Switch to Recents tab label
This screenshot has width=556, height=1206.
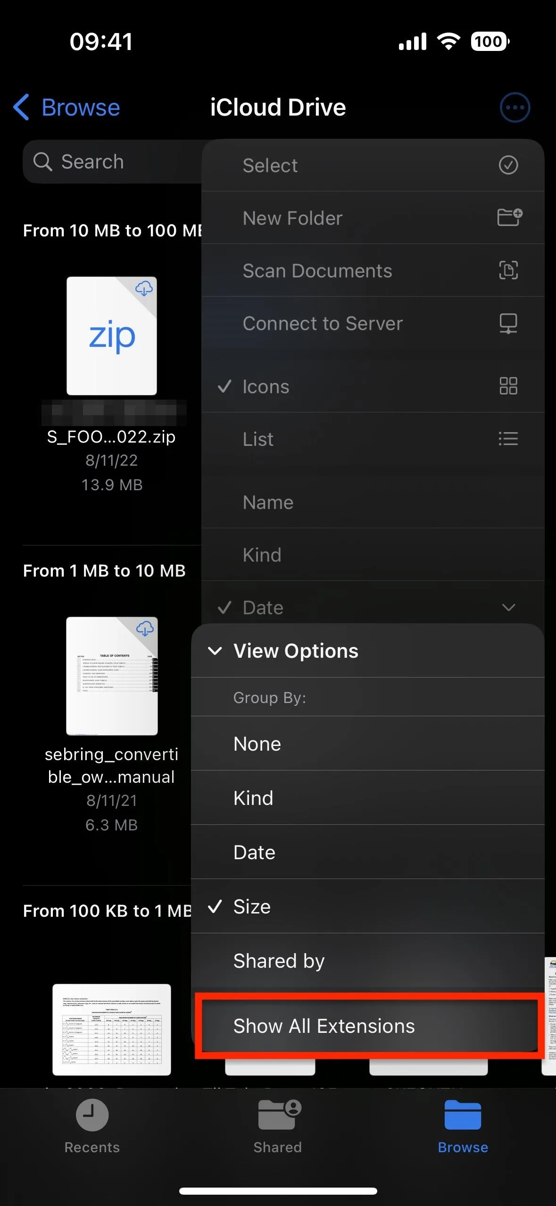click(92, 1147)
